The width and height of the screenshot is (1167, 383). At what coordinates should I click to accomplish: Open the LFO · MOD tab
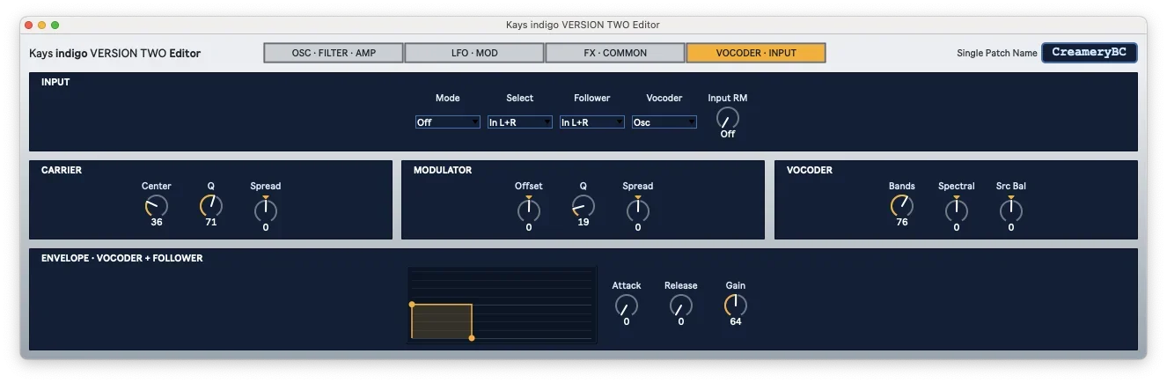pos(474,53)
